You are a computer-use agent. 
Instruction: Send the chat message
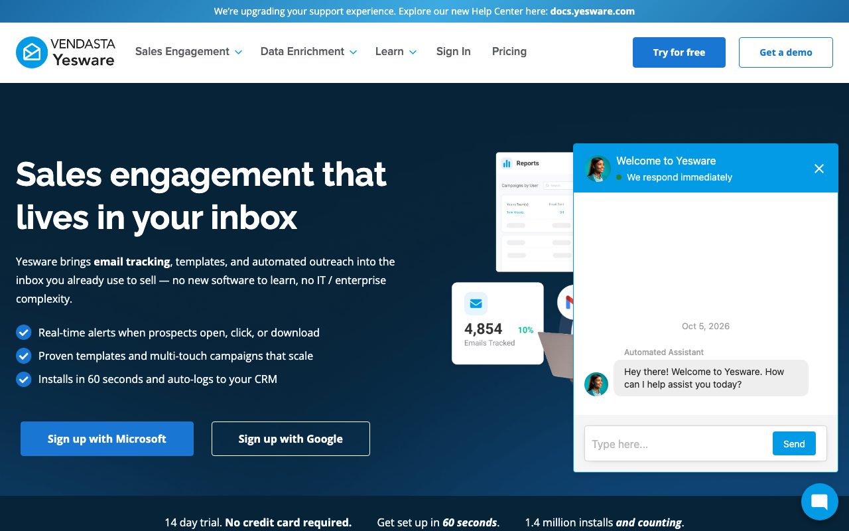[x=794, y=444]
